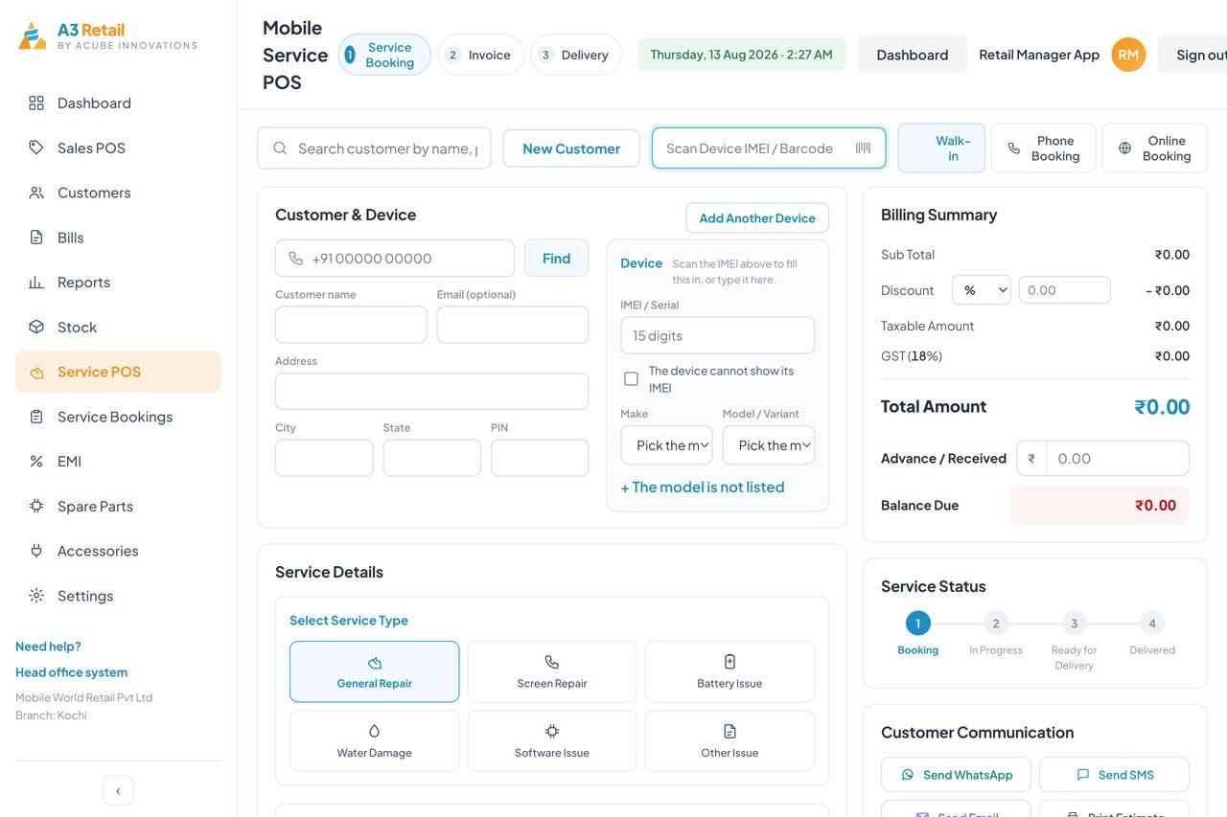
Task: Open Dashboard from the sidebar
Action: pos(118,102)
